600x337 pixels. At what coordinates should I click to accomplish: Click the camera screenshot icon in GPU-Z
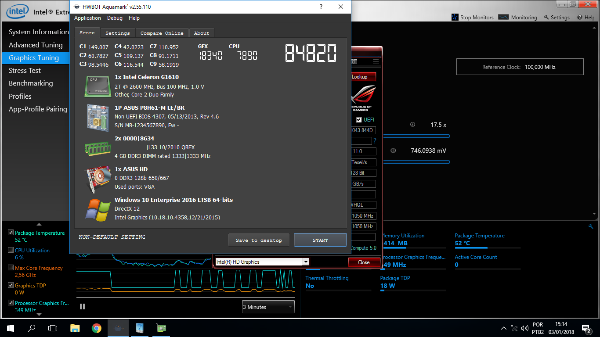(354, 61)
